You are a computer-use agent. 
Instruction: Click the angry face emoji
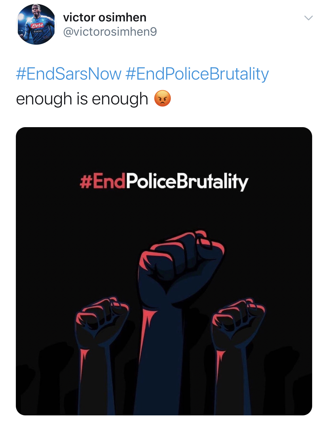[162, 98]
